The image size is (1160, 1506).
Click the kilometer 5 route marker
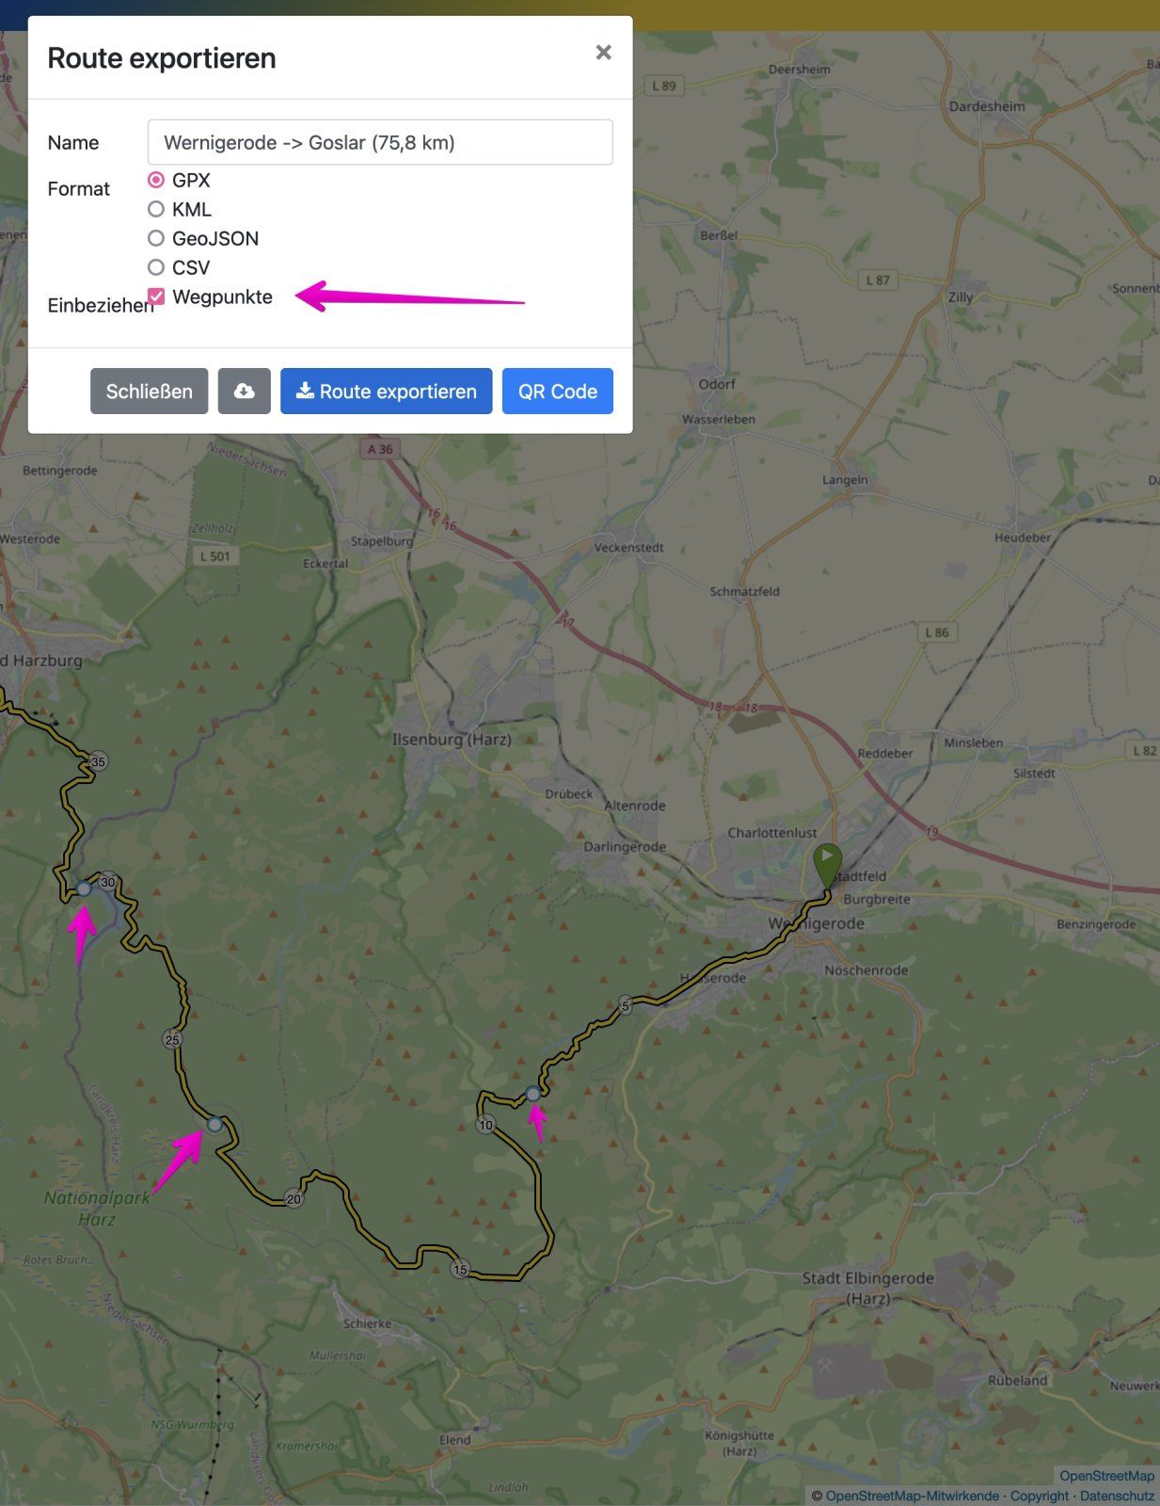625,1005
